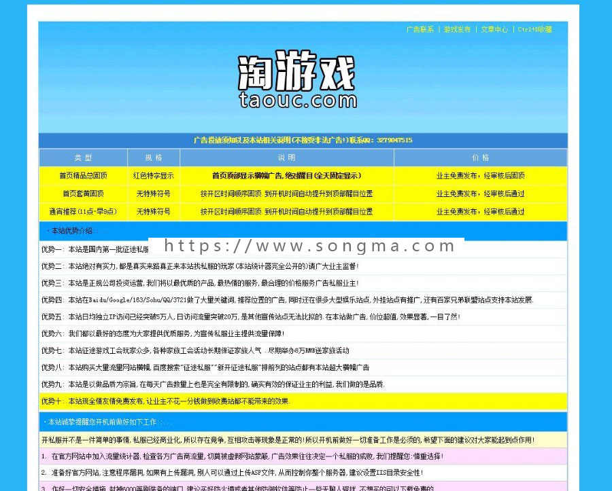Image resolution: width=612 pixels, height=491 pixels.
Task: Click the 优势四 row mentioning Baidu/Google
Action: click(303, 300)
